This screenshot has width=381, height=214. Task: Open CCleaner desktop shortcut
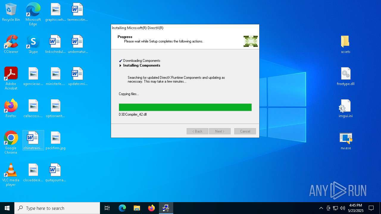[11, 45]
